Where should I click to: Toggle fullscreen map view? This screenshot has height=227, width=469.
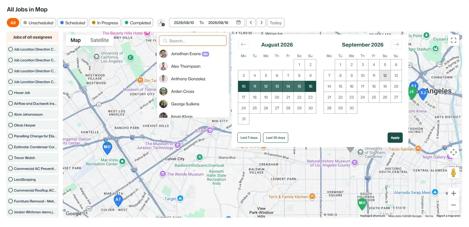click(454, 40)
